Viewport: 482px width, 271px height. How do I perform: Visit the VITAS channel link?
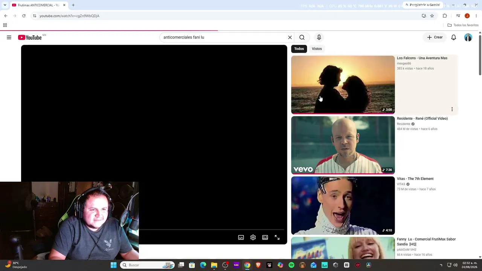pyautogui.click(x=401, y=184)
